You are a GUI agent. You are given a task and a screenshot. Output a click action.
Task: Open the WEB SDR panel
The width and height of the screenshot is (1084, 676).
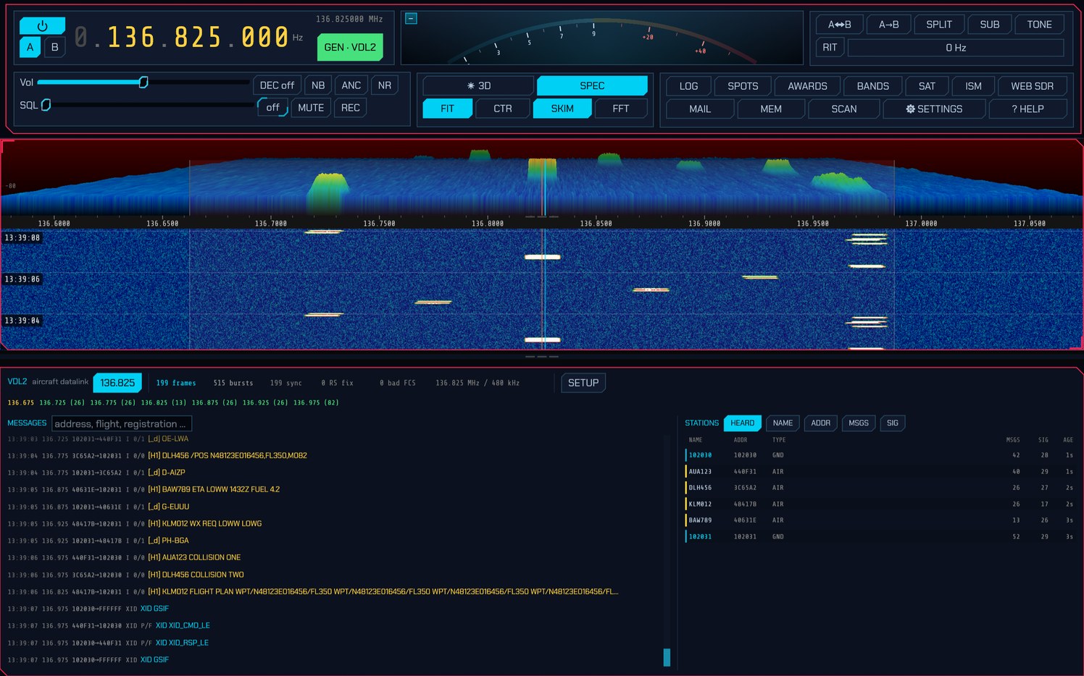click(1033, 86)
